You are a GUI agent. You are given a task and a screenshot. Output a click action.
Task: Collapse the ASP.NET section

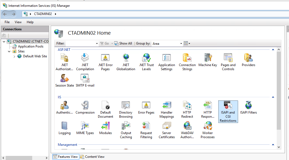click(x=273, y=49)
